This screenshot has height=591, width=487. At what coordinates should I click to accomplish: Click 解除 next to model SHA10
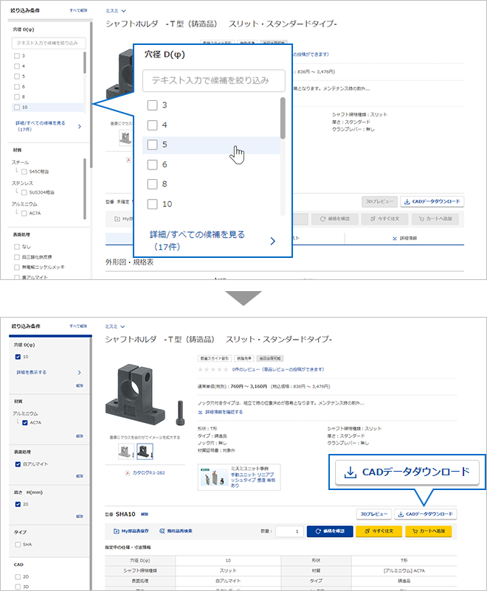tap(145, 514)
